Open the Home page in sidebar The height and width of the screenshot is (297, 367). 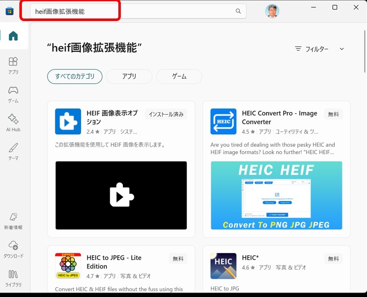pos(13,36)
